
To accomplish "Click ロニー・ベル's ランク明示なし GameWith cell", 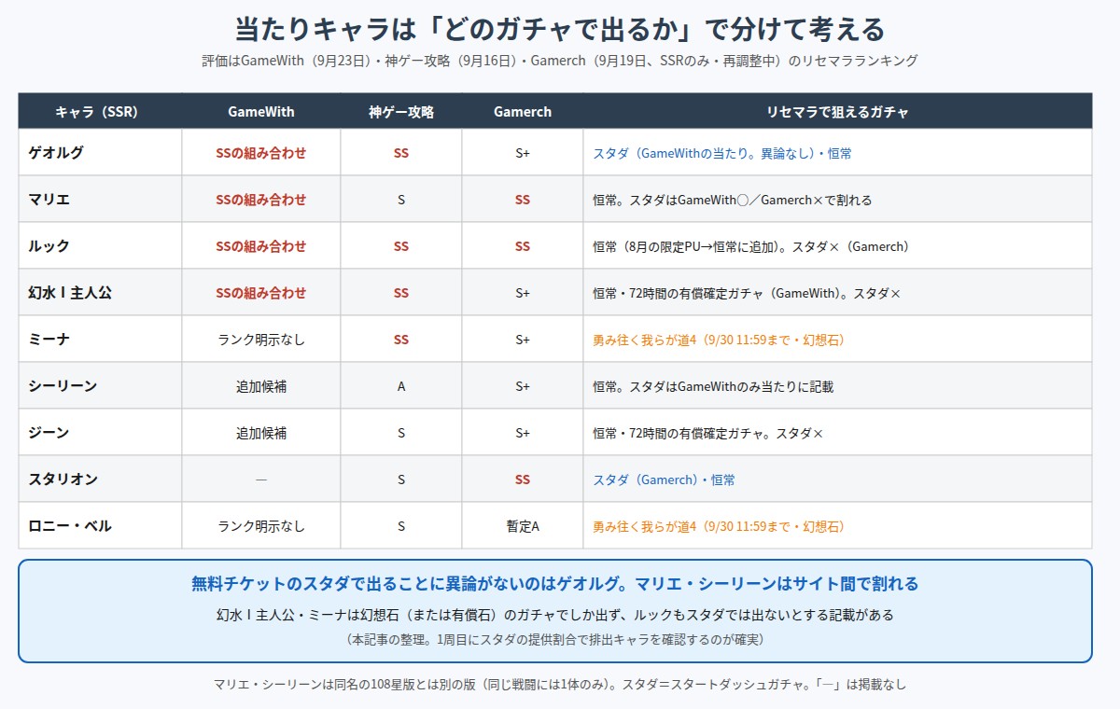I will (261, 526).
